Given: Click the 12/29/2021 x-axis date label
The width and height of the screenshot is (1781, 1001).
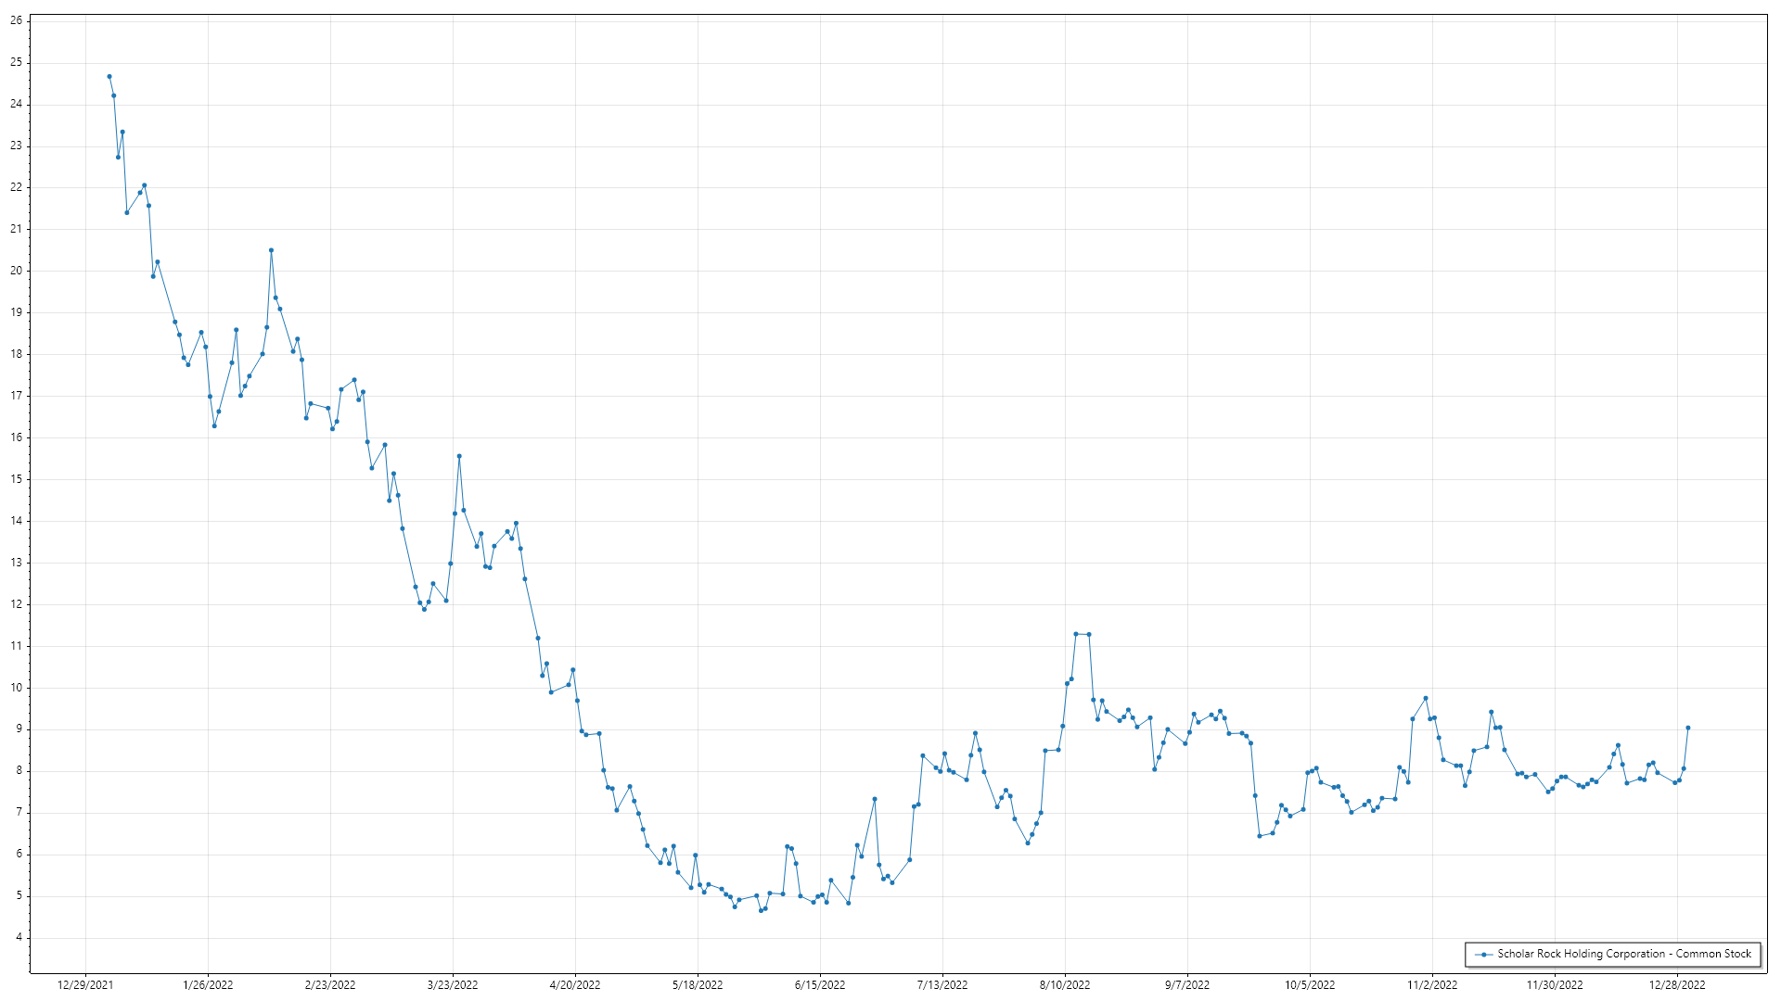Looking at the screenshot, I should (85, 984).
